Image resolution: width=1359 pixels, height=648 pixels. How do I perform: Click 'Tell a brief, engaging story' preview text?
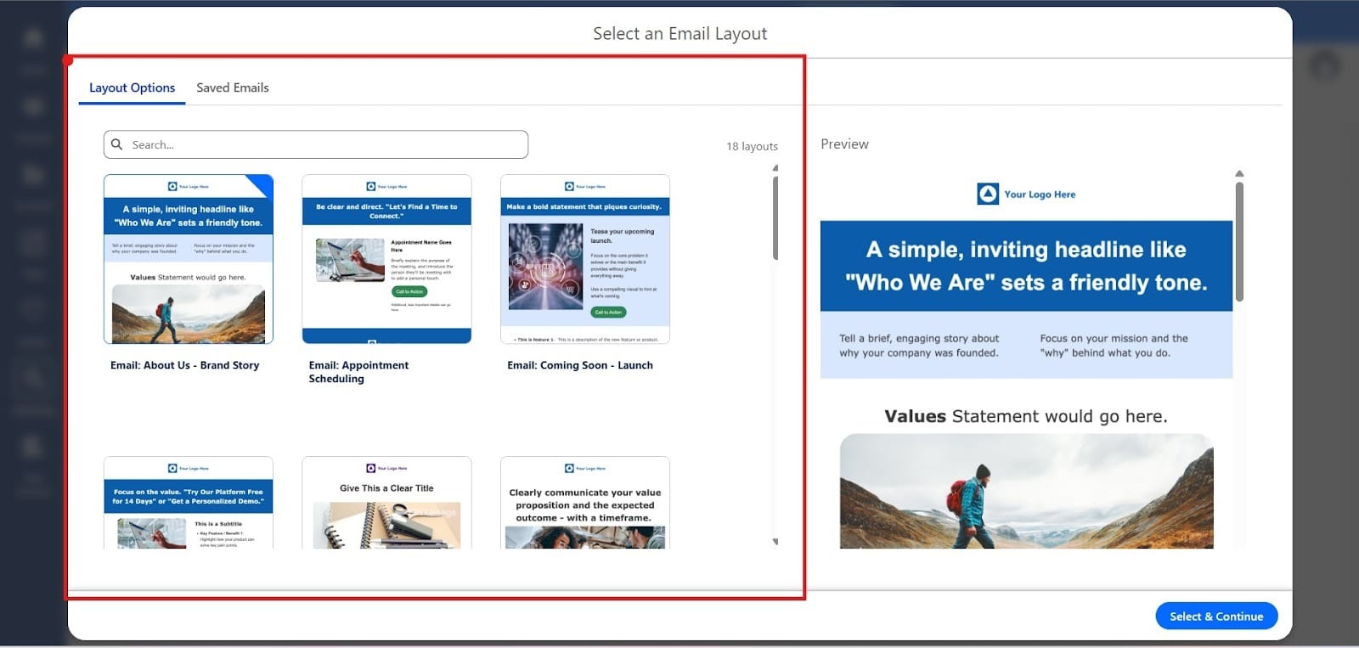(919, 346)
